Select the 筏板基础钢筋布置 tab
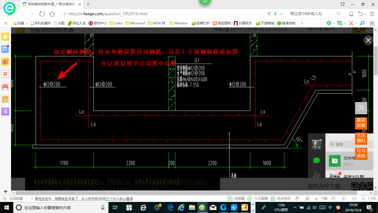Screen dimensions: 378x213 click(x=51, y=4)
